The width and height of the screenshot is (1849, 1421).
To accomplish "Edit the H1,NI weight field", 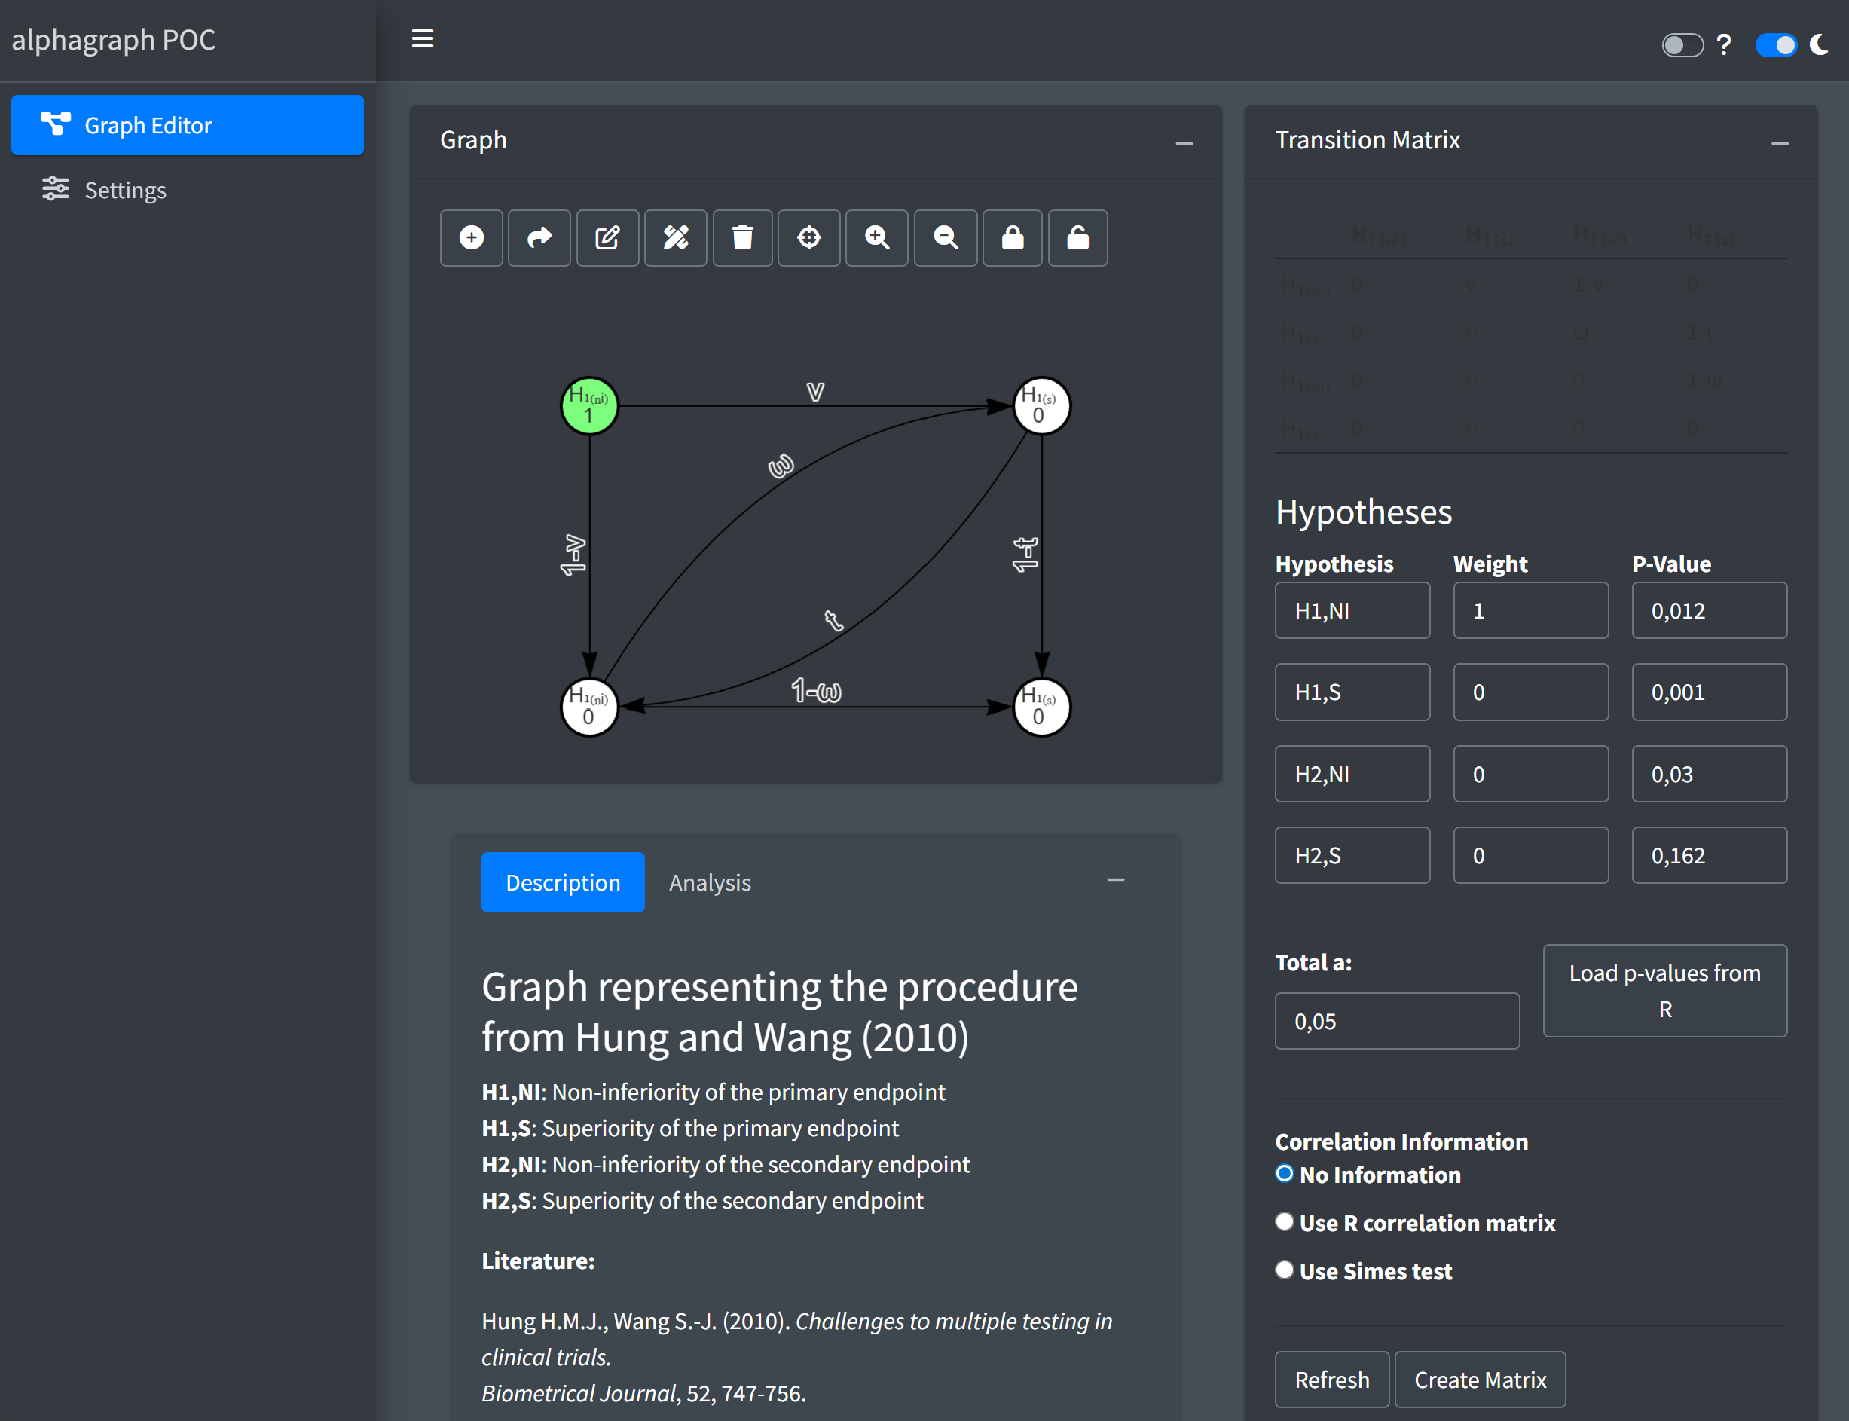I will (1531, 611).
